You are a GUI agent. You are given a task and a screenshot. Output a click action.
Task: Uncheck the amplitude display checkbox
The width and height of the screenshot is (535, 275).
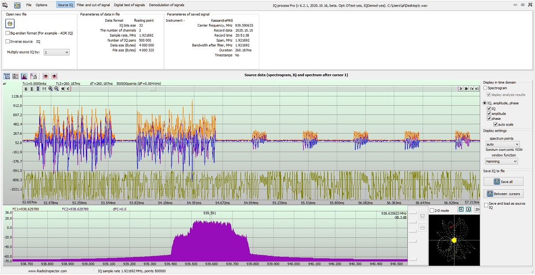coord(489,114)
